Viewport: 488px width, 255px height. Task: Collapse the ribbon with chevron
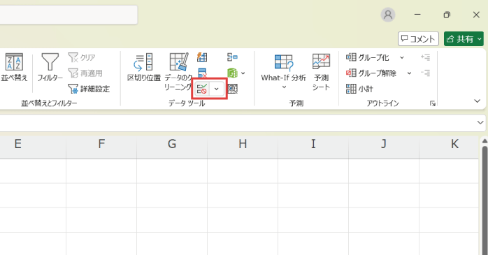(x=477, y=101)
